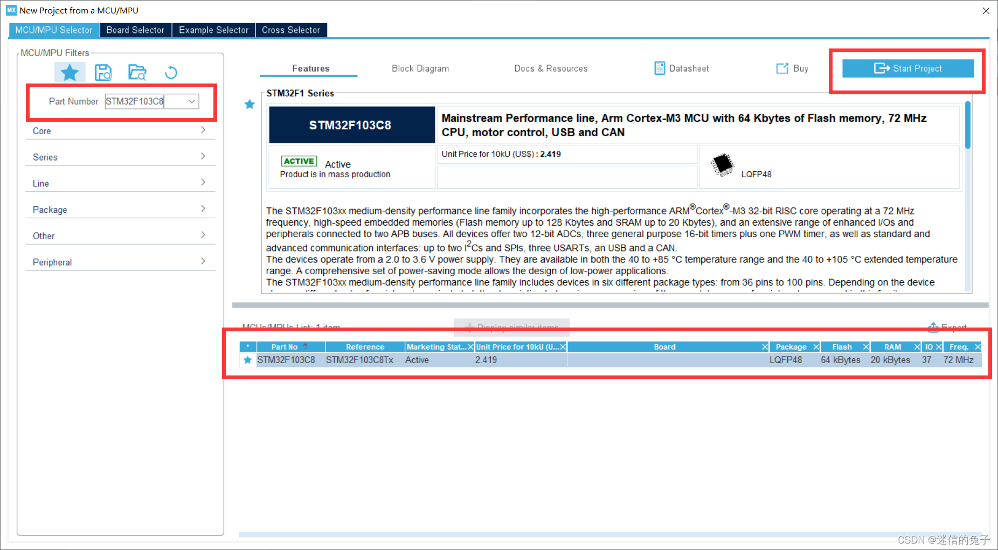Click the save search icon
This screenshot has height=550, width=998.
[x=103, y=72]
